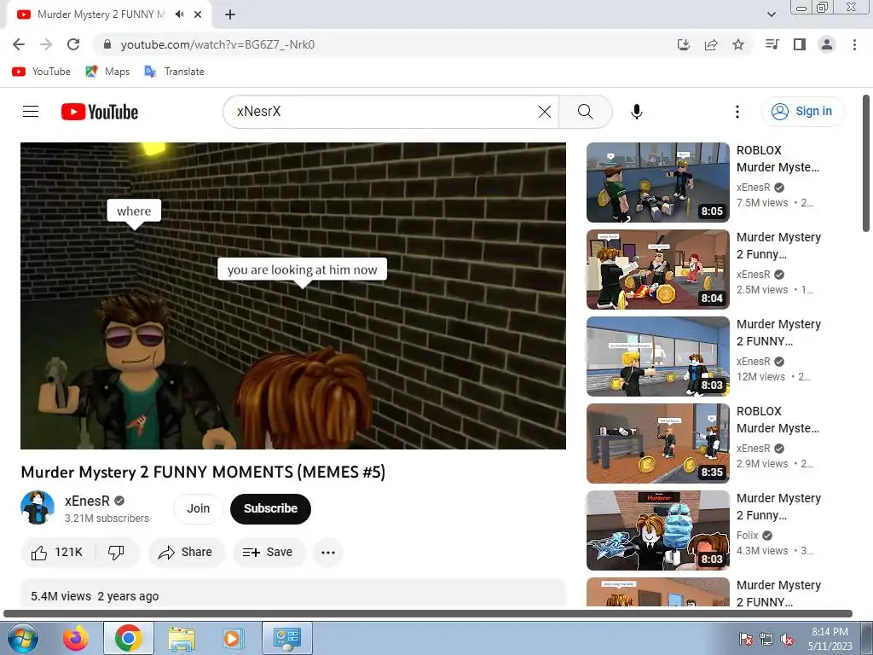Clear the search box text with X

click(545, 112)
